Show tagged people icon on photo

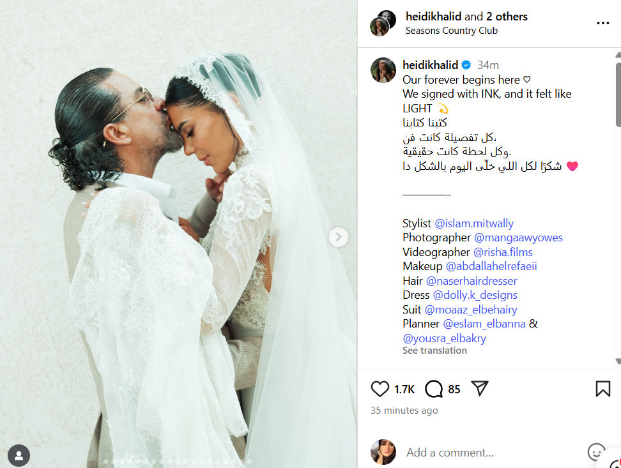pyautogui.click(x=19, y=455)
